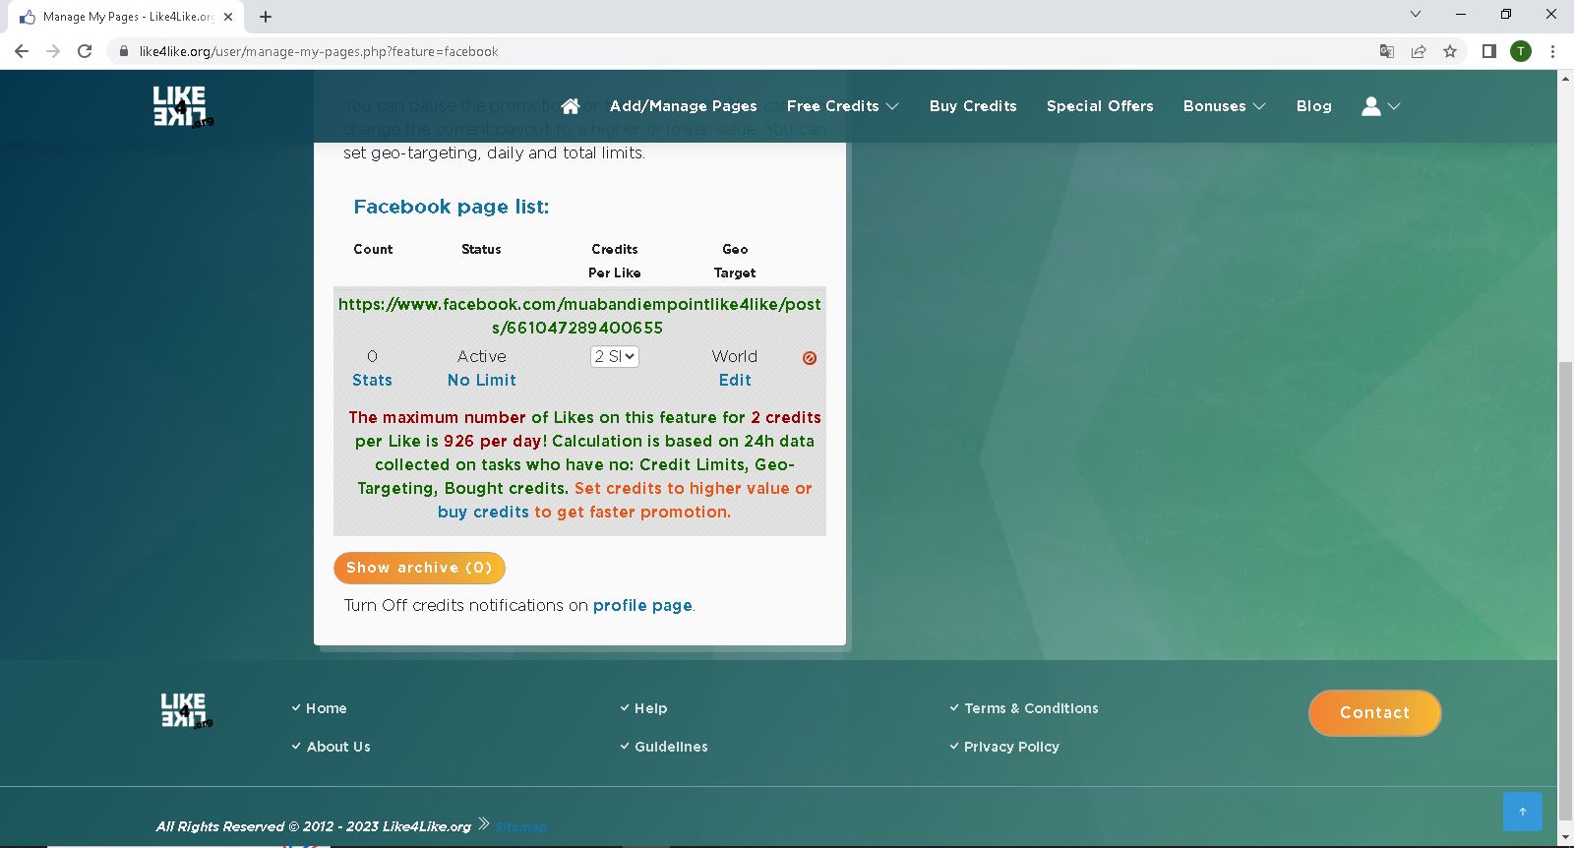Toggle the browser side panel icon

(x=1489, y=51)
